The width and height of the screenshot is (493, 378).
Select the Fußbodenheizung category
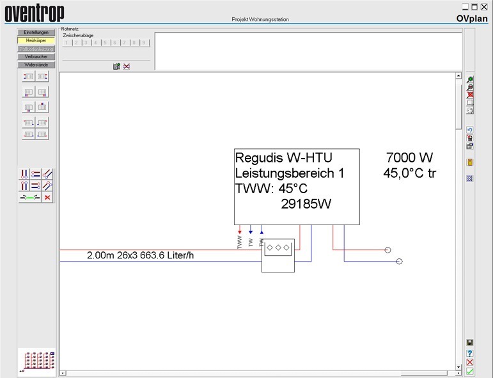click(36, 49)
